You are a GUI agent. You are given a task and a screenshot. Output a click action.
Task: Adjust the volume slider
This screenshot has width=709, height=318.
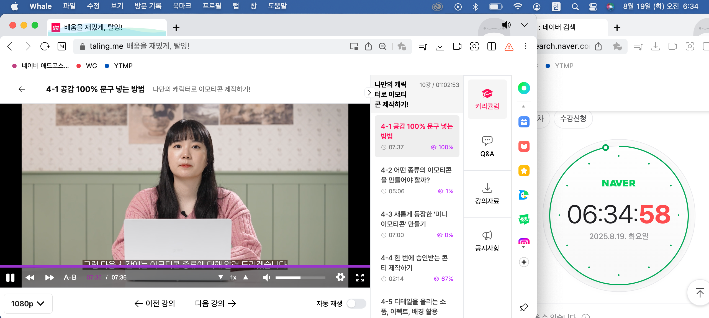(300, 277)
